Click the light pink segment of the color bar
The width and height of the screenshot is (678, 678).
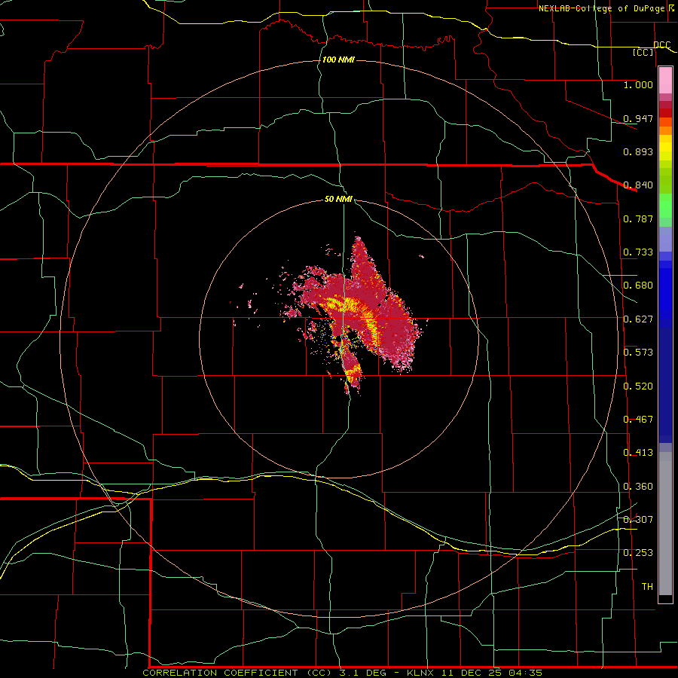click(x=665, y=81)
